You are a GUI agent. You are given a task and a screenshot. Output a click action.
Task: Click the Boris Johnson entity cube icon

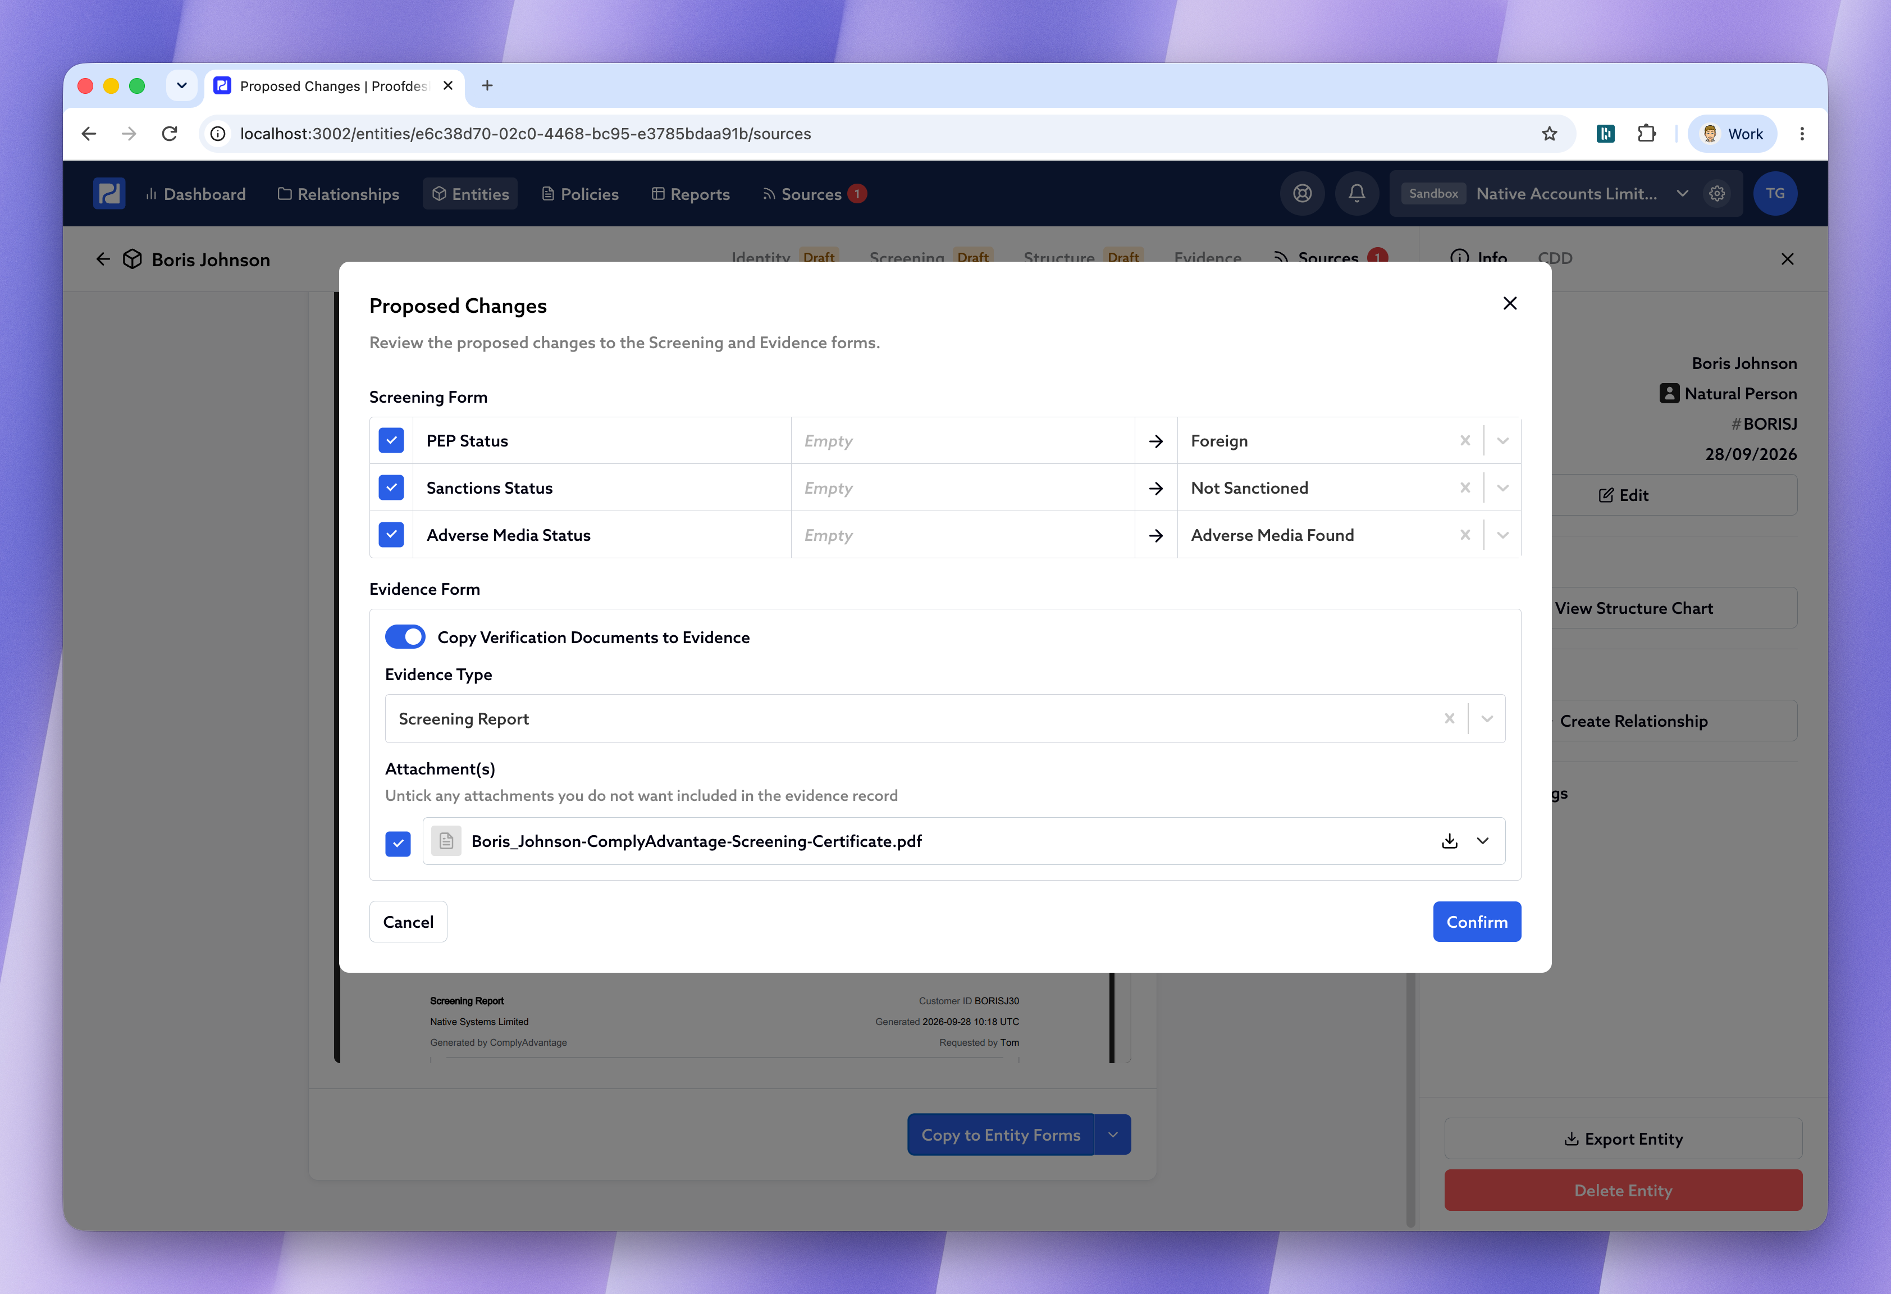(x=132, y=259)
